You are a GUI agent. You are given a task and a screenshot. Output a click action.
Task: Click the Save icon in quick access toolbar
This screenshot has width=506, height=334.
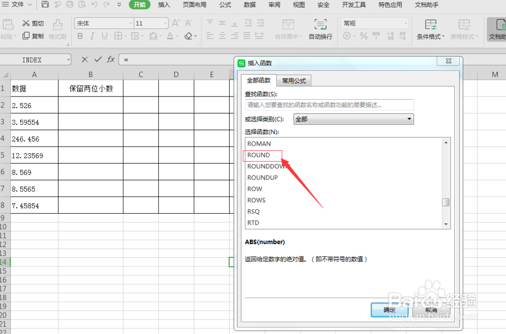45,5
